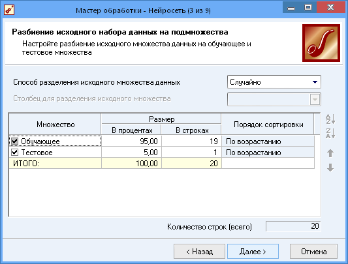This screenshot has width=348, height=264.
Task: Edit the 95,00 percent cell
Action: tap(131, 141)
